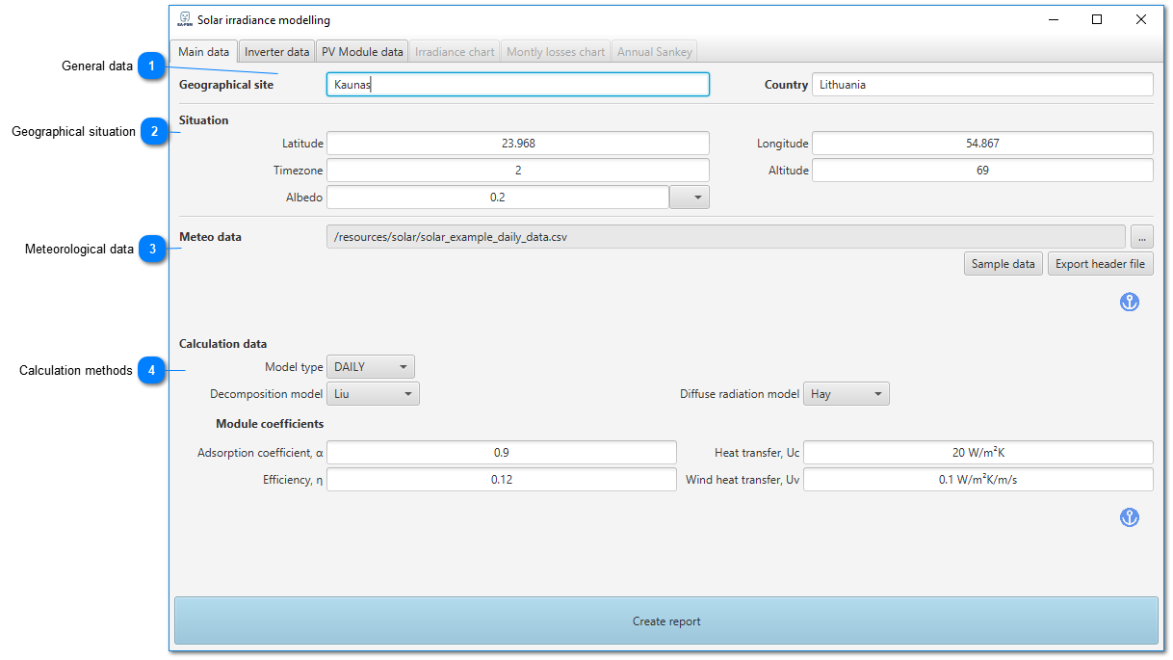Screen dimensions: 1173x660
Task: Click the Country field with Lithuania
Action: tap(982, 85)
